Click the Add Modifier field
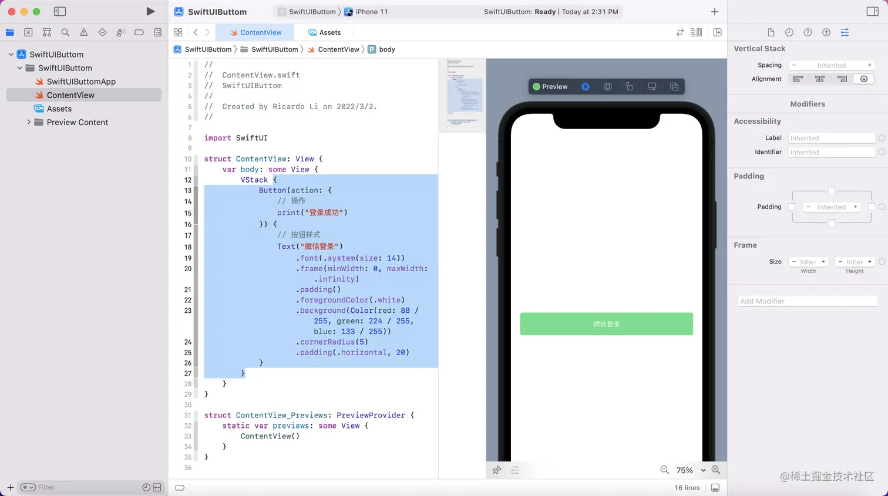The width and height of the screenshot is (888, 496). (808, 301)
